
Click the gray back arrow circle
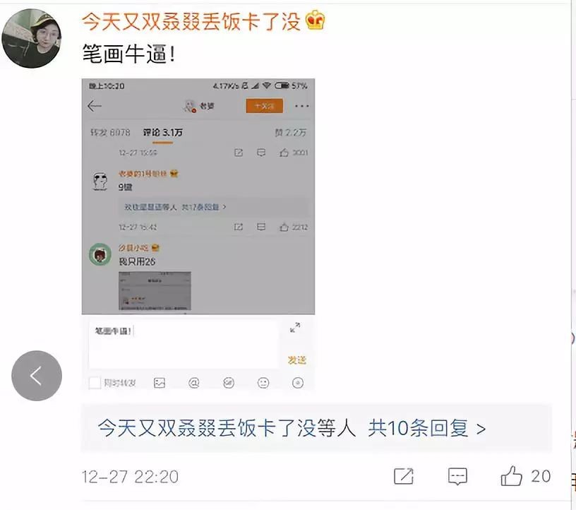[37, 376]
